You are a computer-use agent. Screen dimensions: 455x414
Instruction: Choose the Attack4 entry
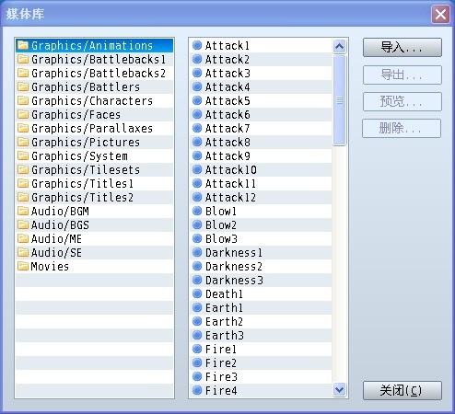(x=261, y=86)
